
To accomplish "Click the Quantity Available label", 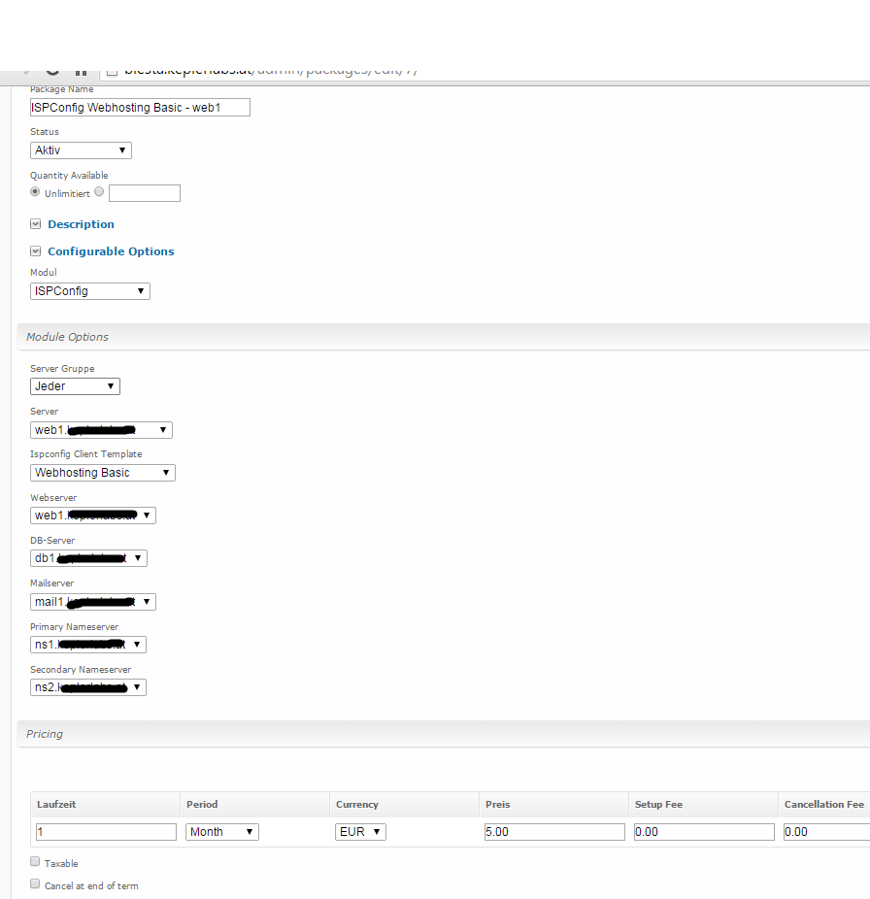I will (x=69, y=176).
